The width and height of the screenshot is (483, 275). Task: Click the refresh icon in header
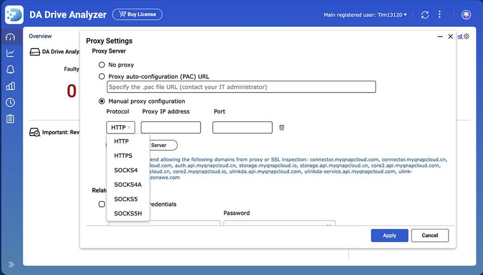[425, 15]
